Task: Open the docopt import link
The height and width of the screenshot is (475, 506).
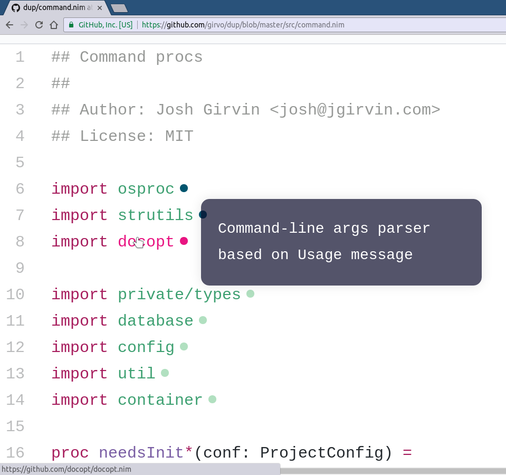Action: click(x=146, y=242)
